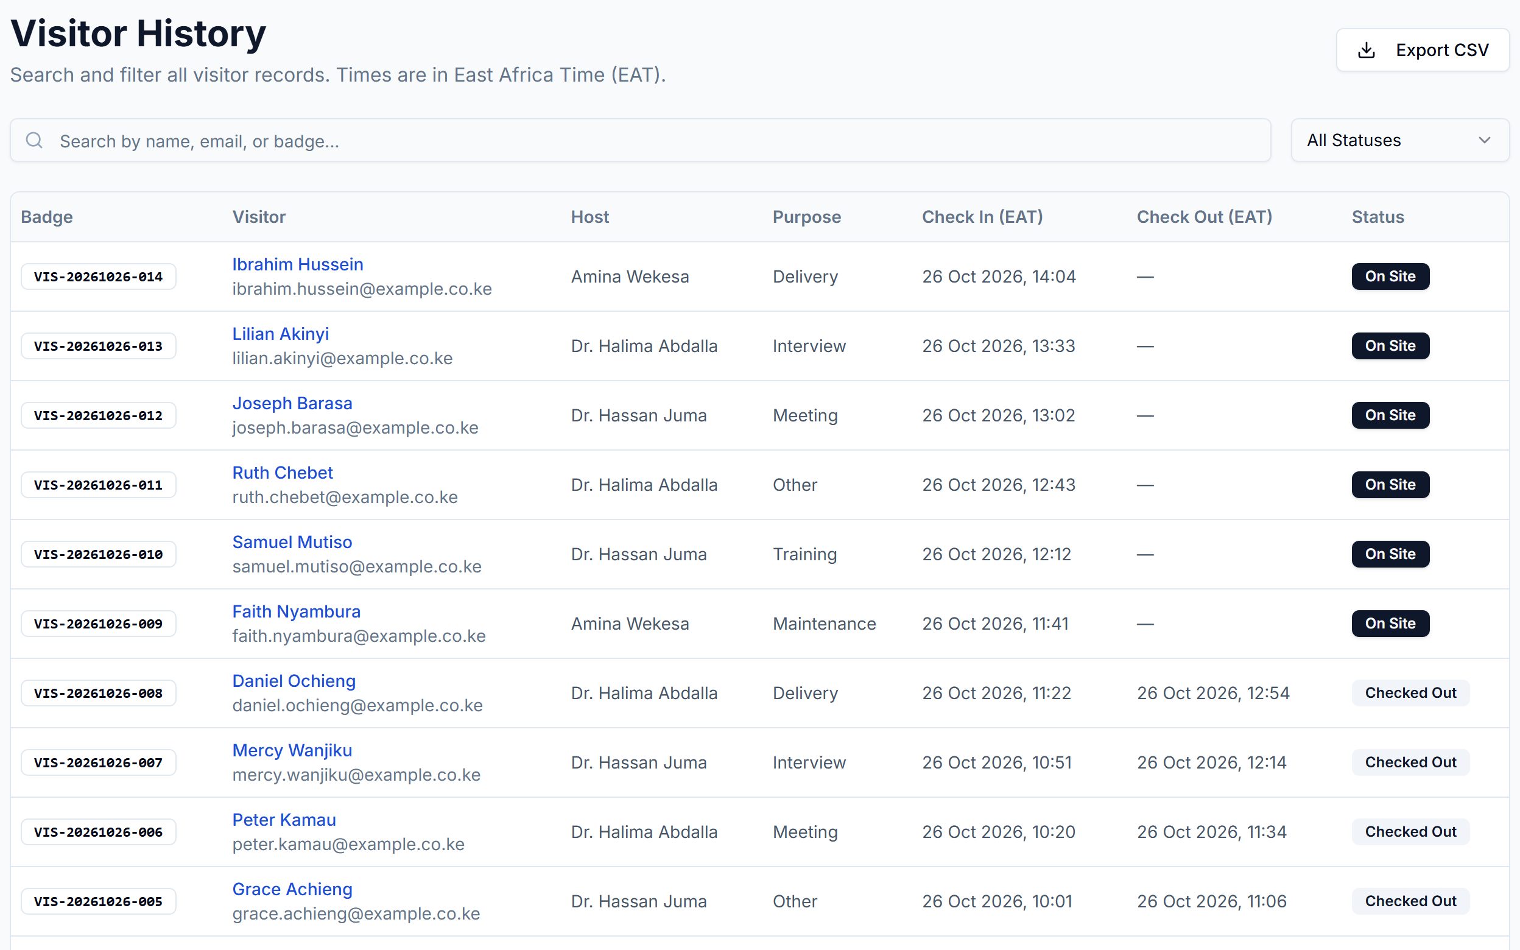Screen dimensions: 1520x950
Task: Click the Purpose column header
Action: point(806,217)
